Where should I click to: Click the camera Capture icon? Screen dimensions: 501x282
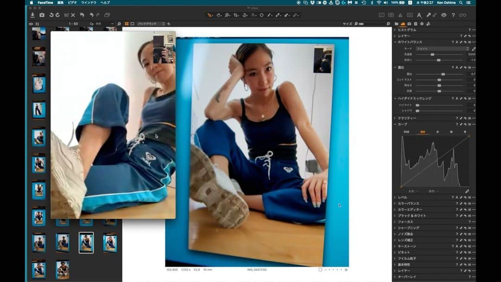(42, 15)
